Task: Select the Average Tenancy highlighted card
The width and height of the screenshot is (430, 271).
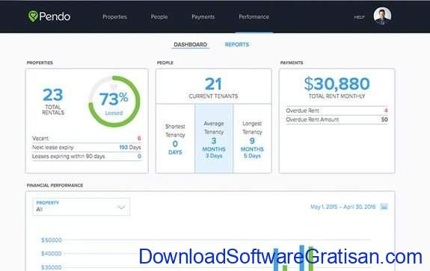Action: click(x=214, y=139)
